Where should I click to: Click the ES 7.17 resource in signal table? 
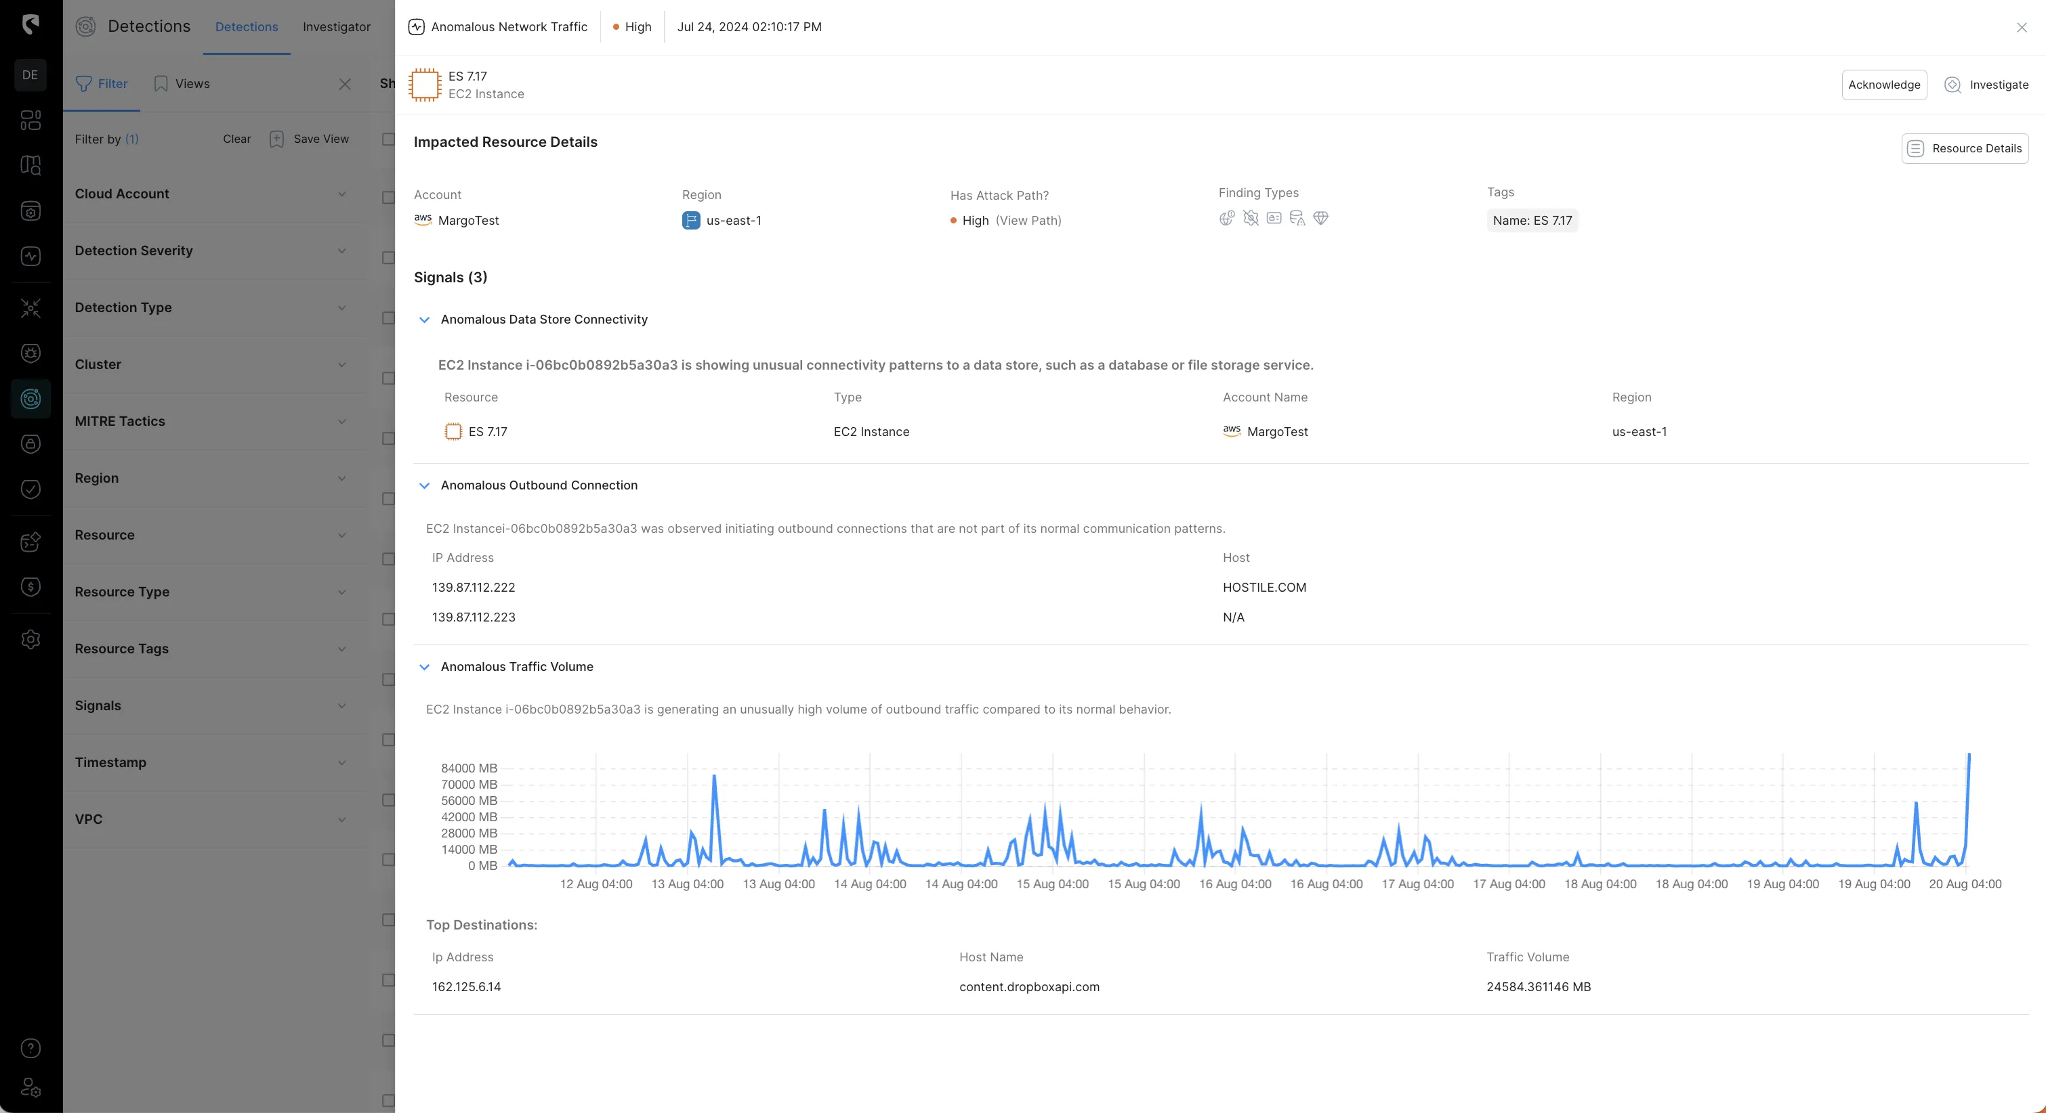[476, 432]
